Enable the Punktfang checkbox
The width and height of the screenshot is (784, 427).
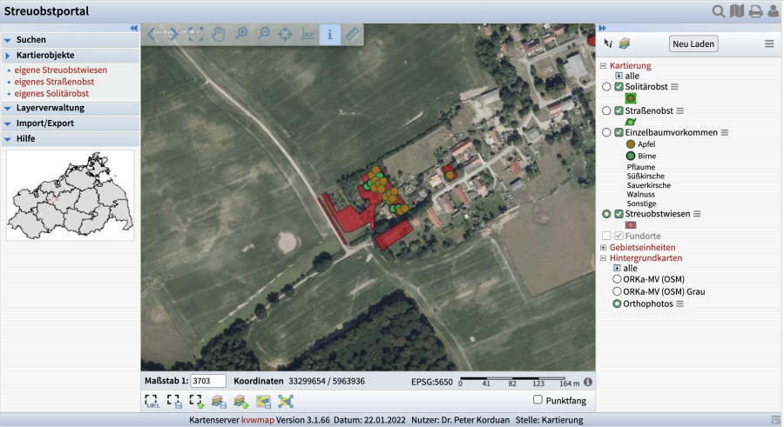pyautogui.click(x=537, y=400)
